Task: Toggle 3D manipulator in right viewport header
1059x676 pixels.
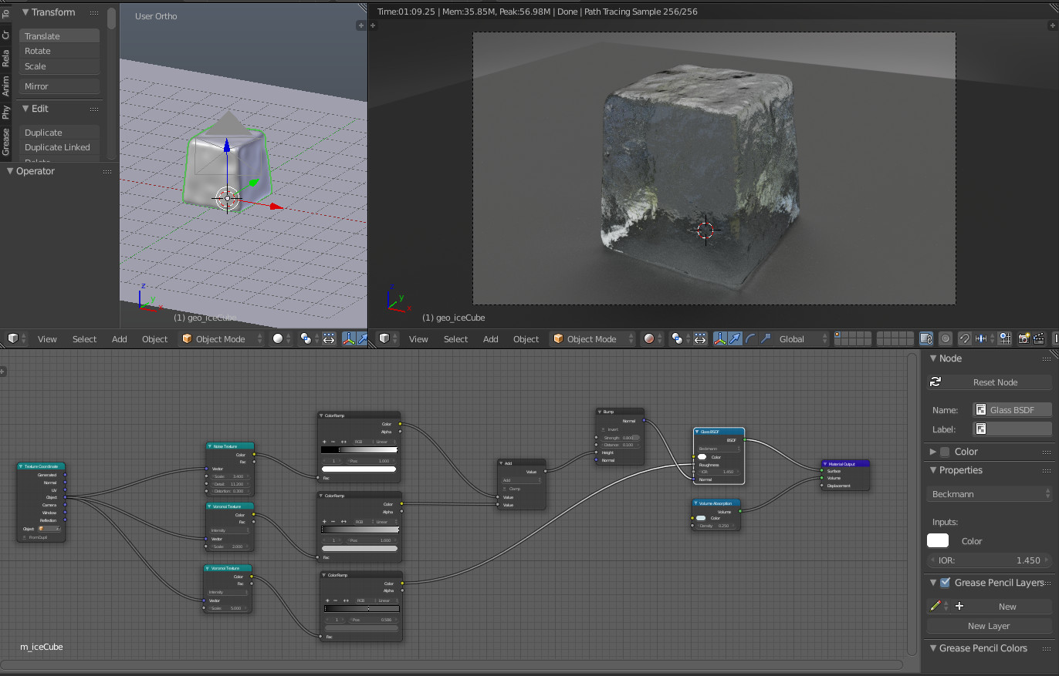Action: point(720,339)
